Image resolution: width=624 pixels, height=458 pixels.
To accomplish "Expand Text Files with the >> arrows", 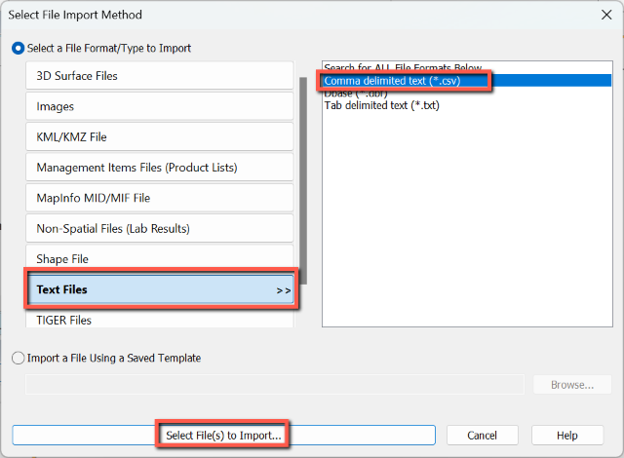I will (284, 290).
